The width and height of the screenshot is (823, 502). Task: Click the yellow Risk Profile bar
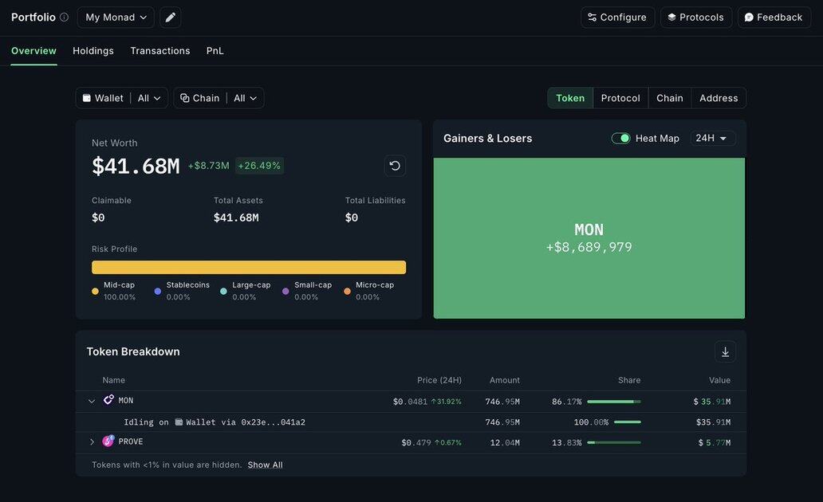pyautogui.click(x=248, y=268)
